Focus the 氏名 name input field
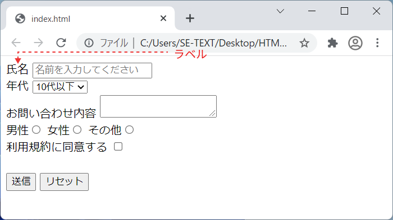 point(92,71)
